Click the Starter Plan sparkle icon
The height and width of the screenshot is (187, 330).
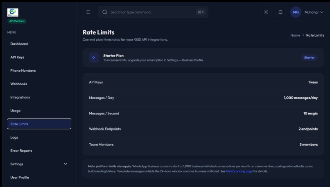pos(94,57)
